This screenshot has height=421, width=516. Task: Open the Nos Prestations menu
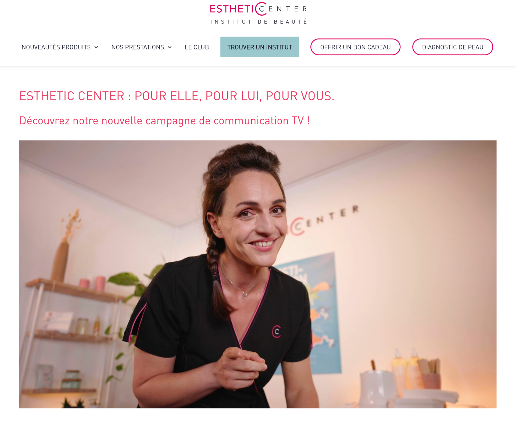141,47
